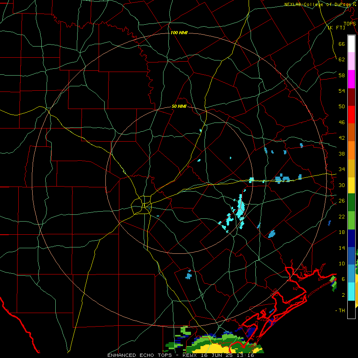Click the legend value 34

pyautogui.click(x=342, y=169)
